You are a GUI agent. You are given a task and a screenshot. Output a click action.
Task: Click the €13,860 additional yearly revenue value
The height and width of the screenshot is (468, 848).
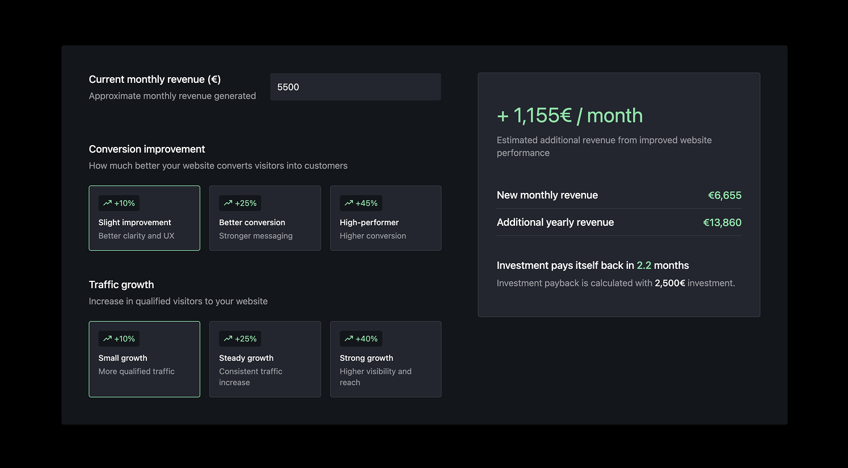(722, 222)
